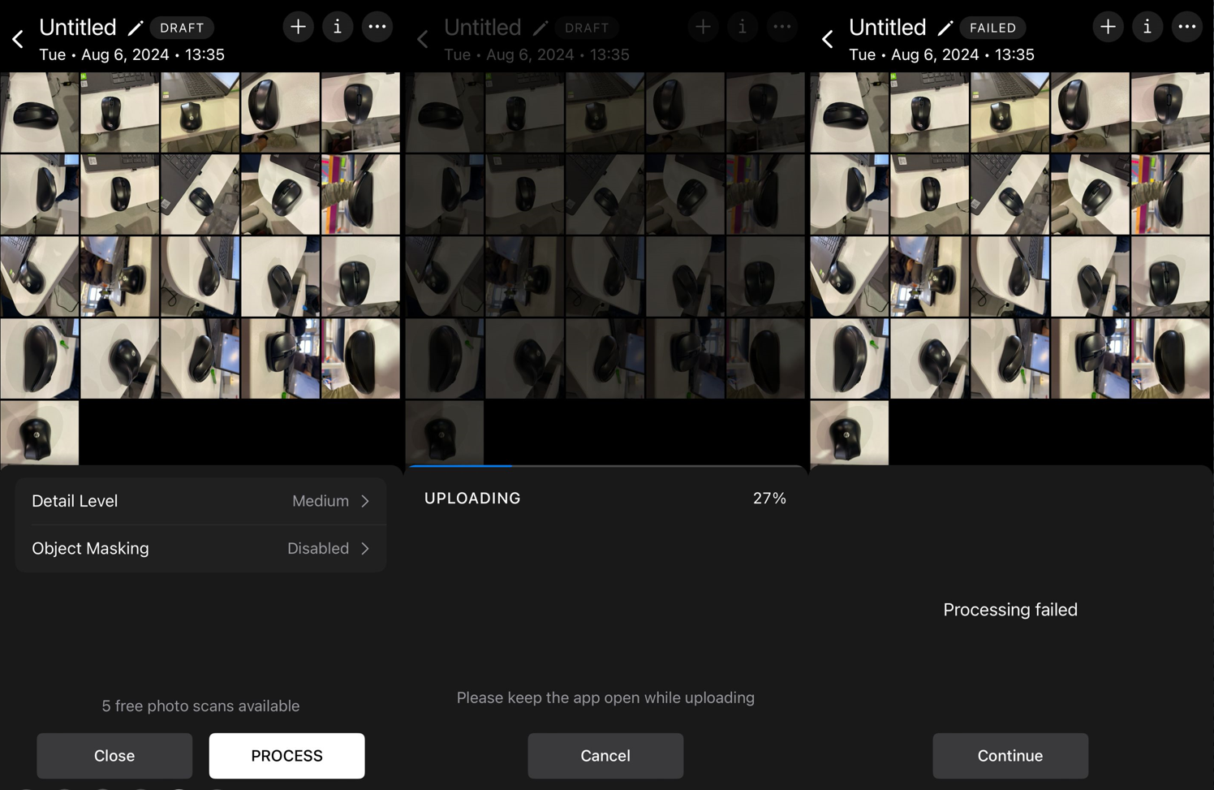Screen dimensions: 1214x790
Task: Open the three-dots menu on the Draft screen
Action: [377, 27]
